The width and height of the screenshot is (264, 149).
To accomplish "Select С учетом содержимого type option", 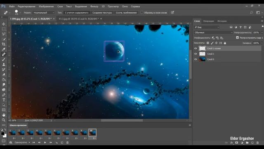I will coord(77,13).
